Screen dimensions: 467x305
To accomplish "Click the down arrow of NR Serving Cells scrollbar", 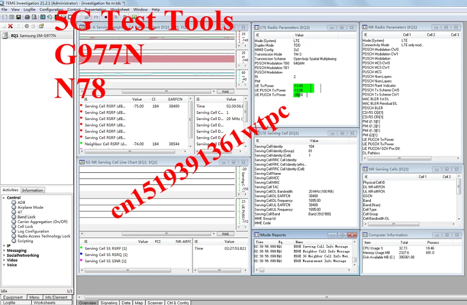I will click(459, 219).
